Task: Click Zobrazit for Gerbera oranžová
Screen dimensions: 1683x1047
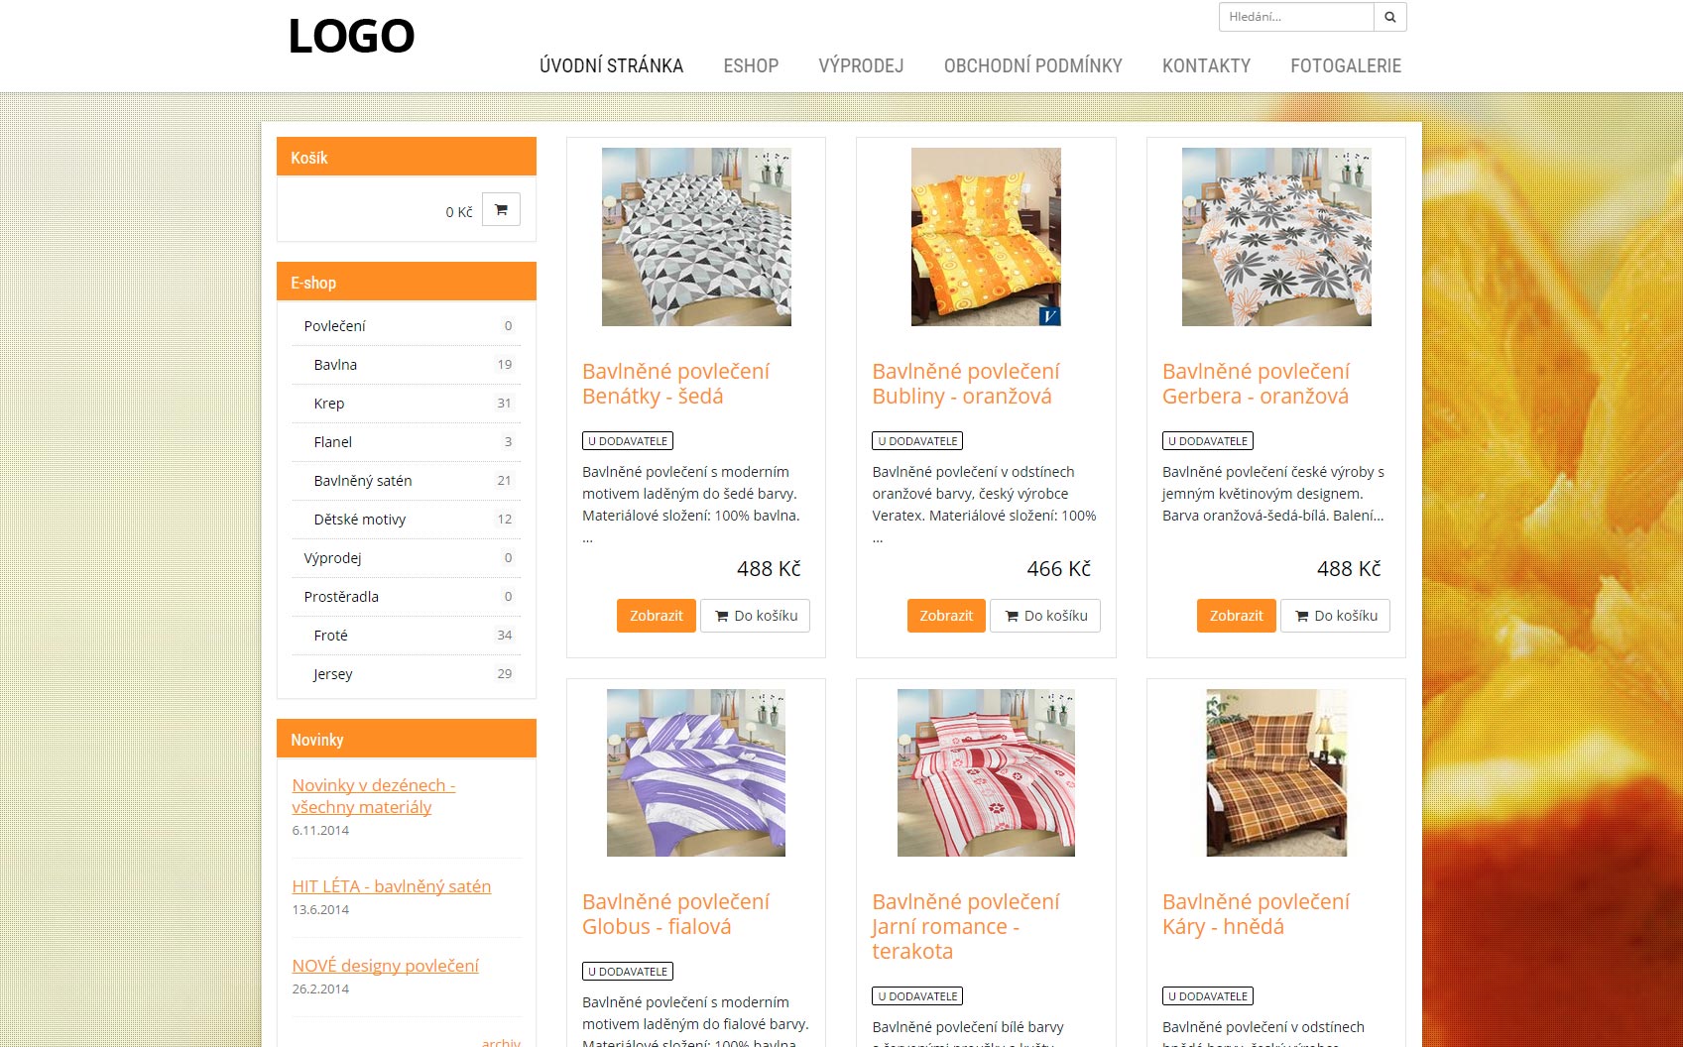Action: click(1237, 616)
